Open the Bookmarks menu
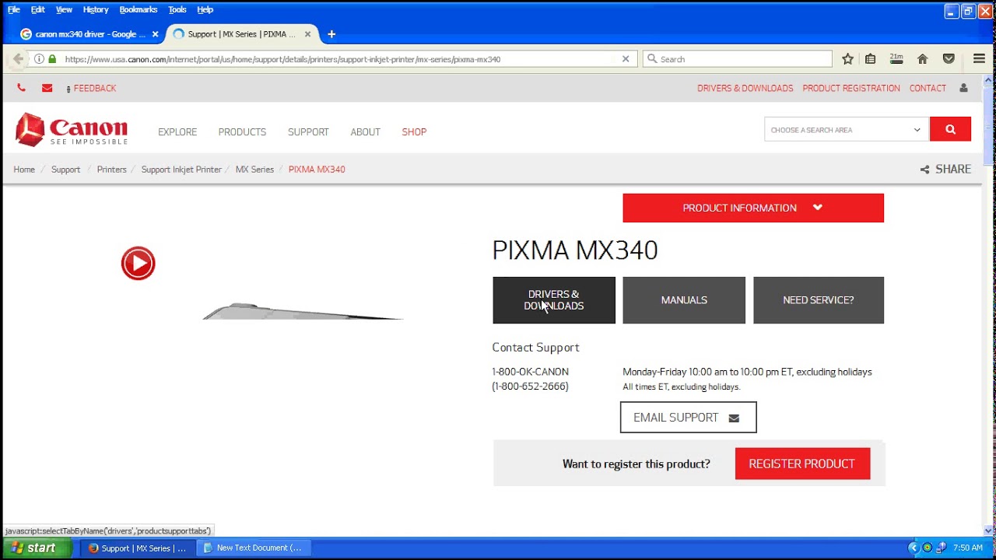996x560 pixels. 139,9
